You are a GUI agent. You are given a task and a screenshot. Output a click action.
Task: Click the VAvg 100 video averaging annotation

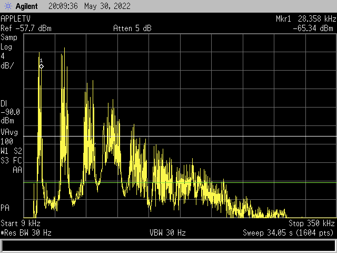[9, 137]
